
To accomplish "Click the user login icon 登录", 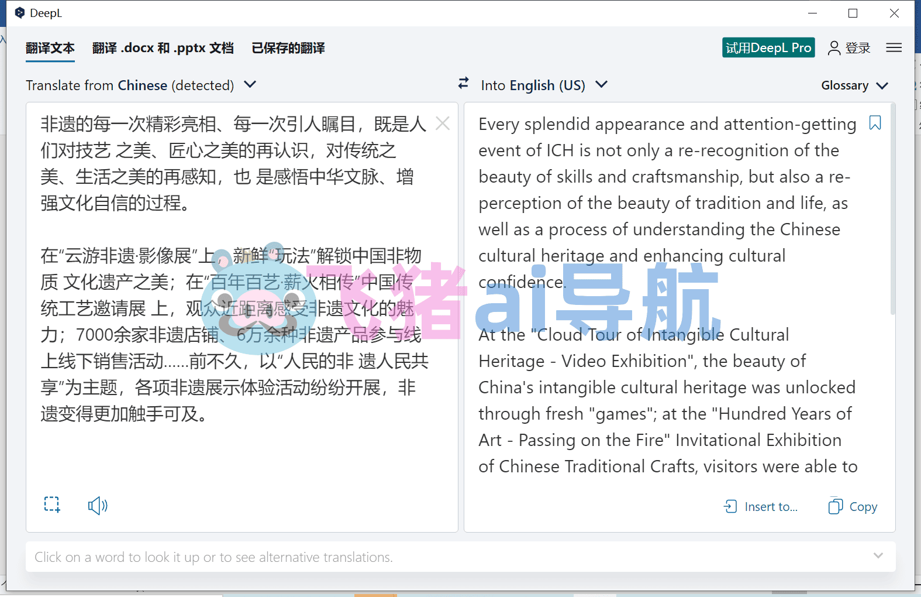I will pos(849,48).
